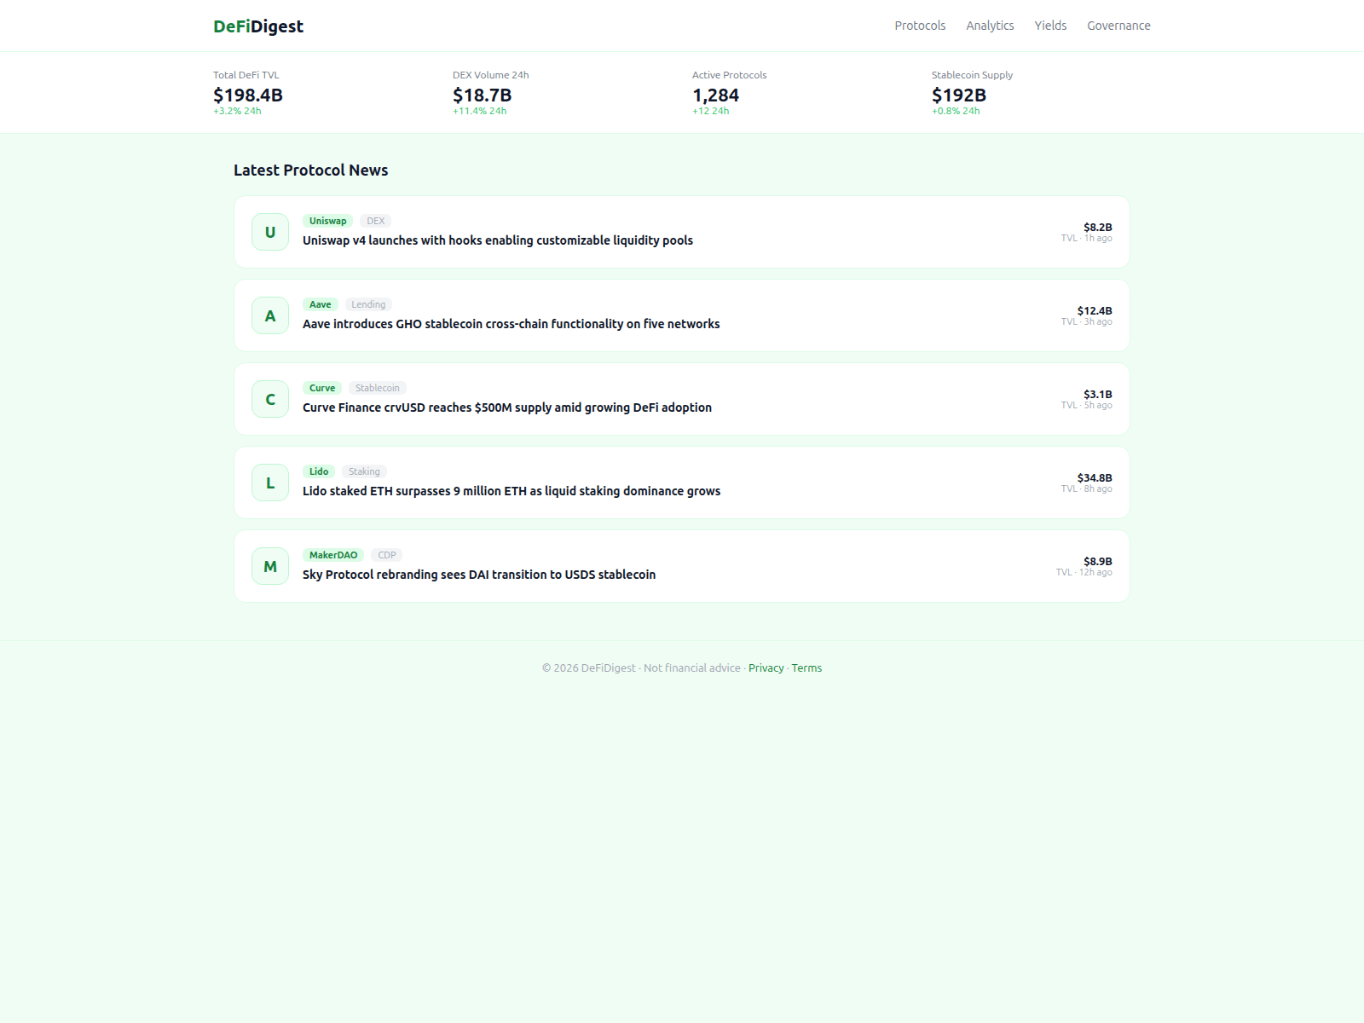This screenshot has width=1364, height=1023.
Task: Click the $8.2B TVL for Uniswap
Action: tap(1098, 227)
